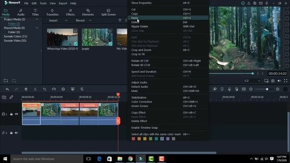Screen dimensions: 290x163
Task: Select the Jungle media thumbnail
Action: [x=97, y=37]
